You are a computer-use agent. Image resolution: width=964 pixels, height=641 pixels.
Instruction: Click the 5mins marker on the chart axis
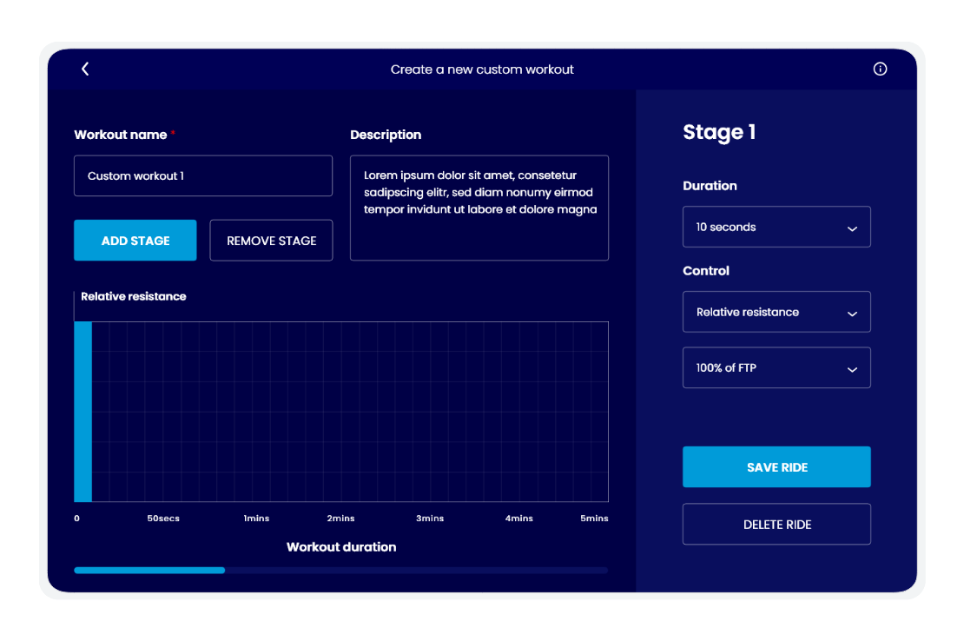point(594,519)
